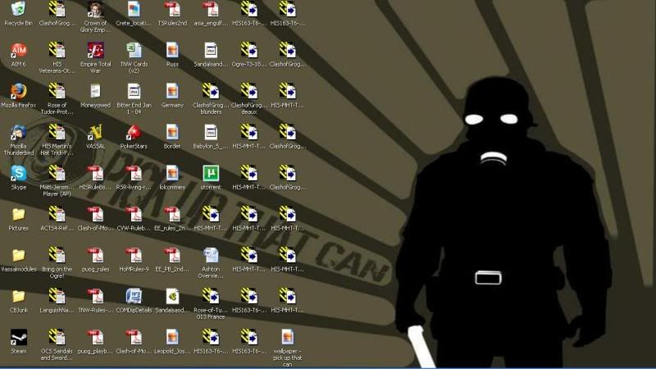
Task: Select TNW Cards (v2) spreadsheet
Action: pos(134,50)
